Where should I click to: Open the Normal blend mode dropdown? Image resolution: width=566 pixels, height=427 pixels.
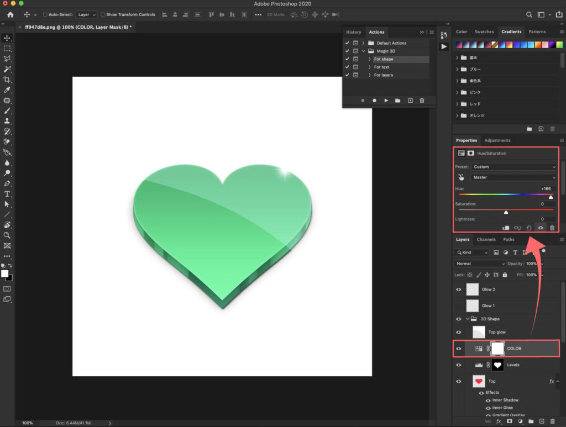[480, 263]
